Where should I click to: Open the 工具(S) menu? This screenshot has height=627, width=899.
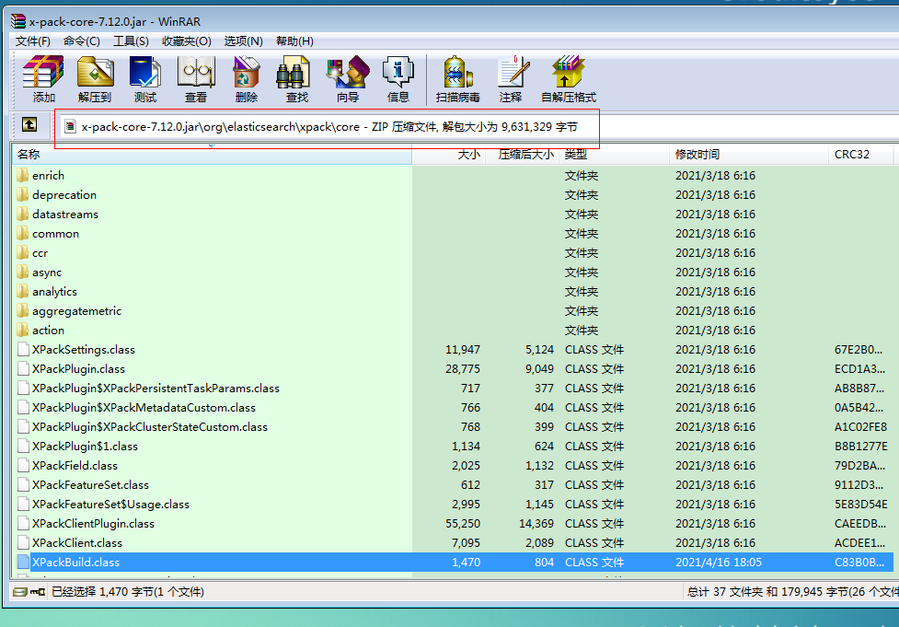(130, 41)
